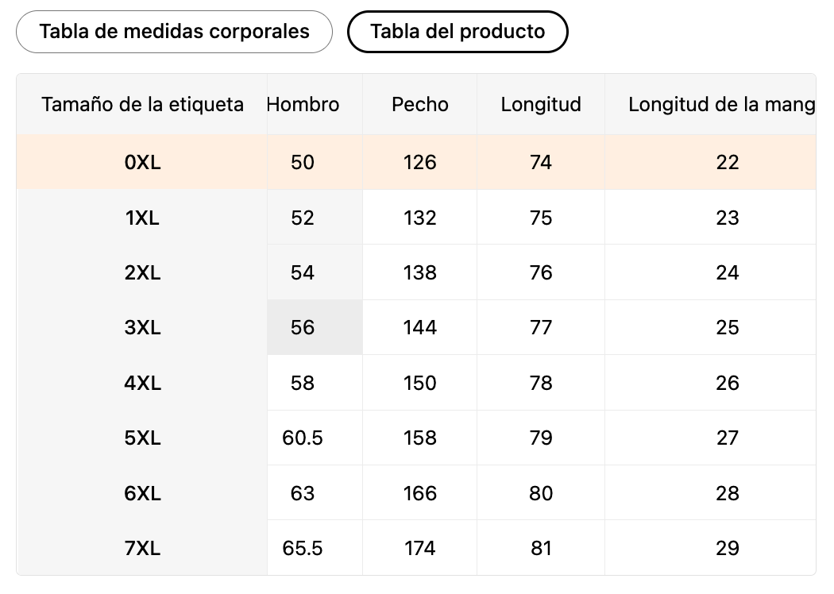Select the 1XL size label
The height and width of the screenshot is (594, 834).
pyautogui.click(x=143, y=218)
